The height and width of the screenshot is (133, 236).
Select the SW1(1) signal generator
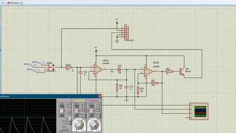pos(37,71)
